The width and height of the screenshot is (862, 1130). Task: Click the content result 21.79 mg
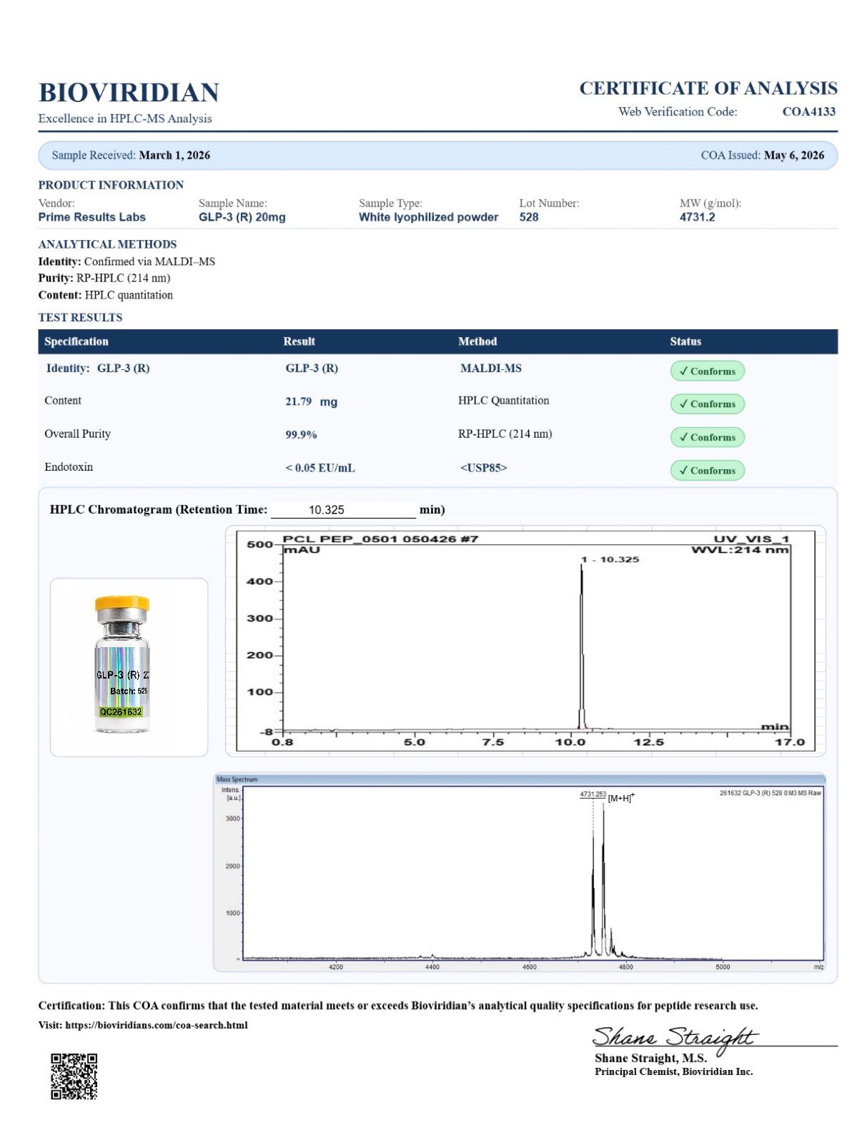(312, 401)
